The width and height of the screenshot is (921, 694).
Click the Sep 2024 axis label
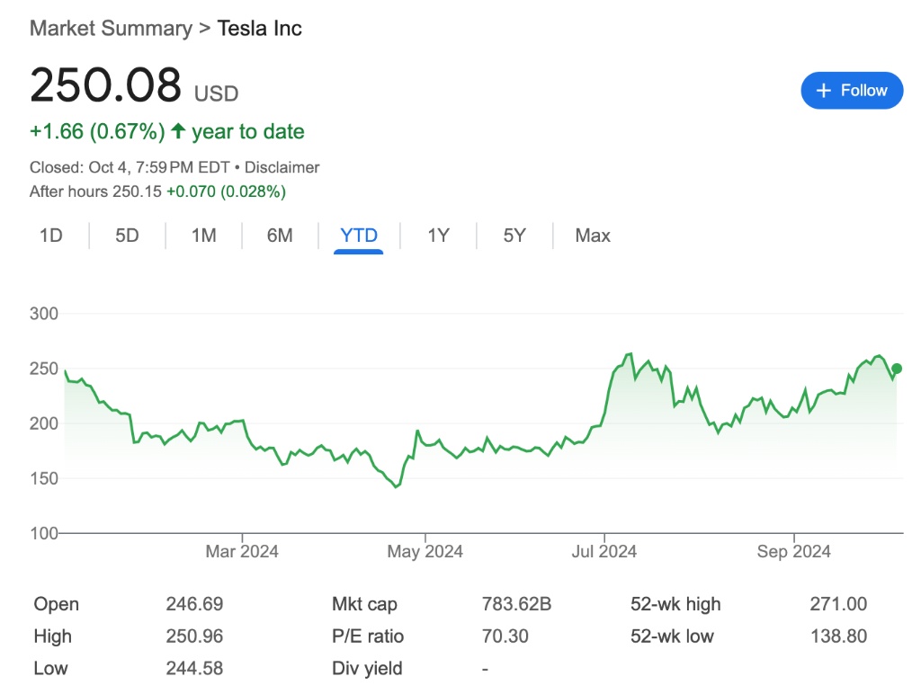pyautogui.click(x=793, y=551)
